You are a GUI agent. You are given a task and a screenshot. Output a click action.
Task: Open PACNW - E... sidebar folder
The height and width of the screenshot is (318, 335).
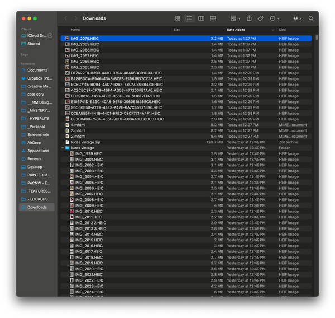[36, 183]
